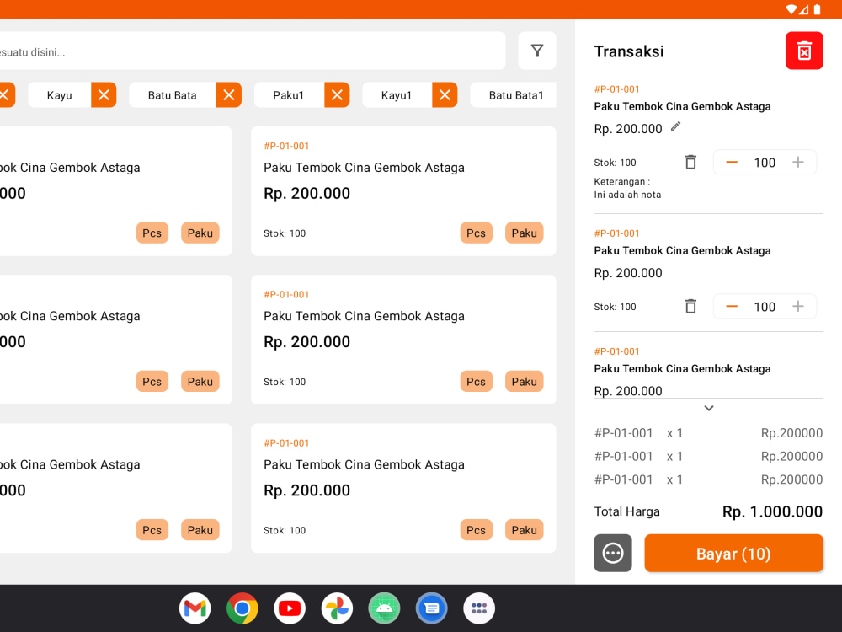
Task: Click inside the search input field
Action: click(253, 51)
